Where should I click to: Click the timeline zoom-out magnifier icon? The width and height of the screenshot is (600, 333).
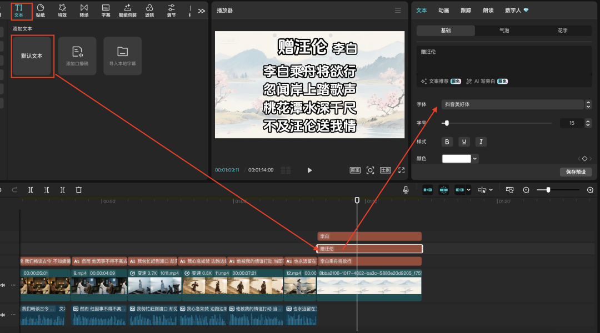(526, 190)
